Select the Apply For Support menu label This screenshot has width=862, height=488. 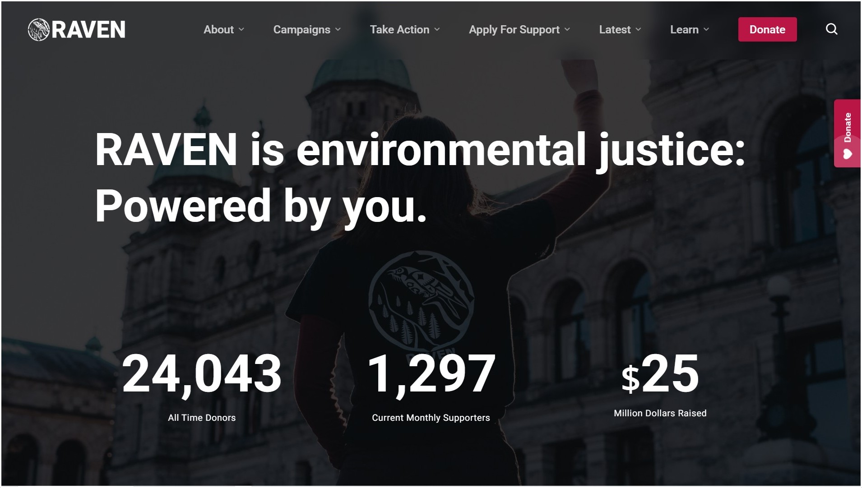(x=514, y=30)
